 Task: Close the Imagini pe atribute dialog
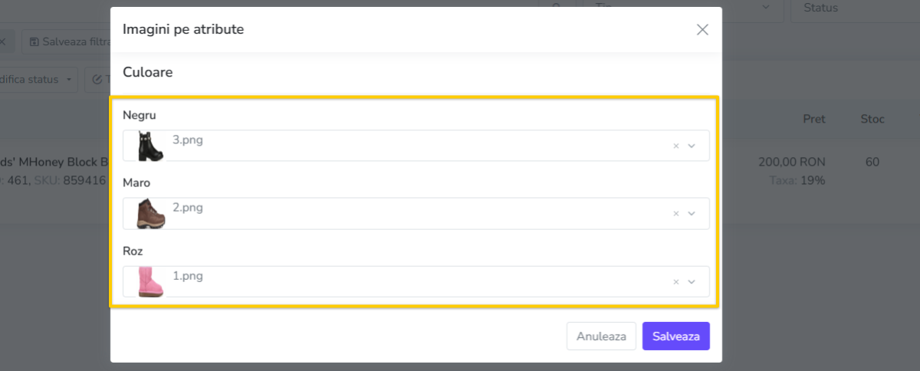click(x=702, y=30)
